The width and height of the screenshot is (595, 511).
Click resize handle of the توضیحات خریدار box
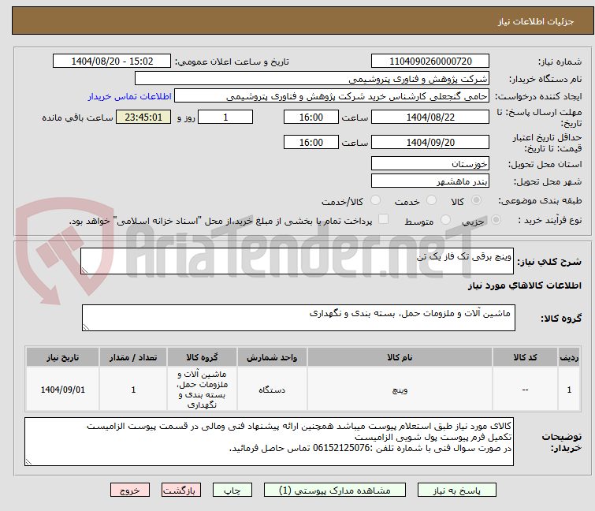click(x=29, y=461)
